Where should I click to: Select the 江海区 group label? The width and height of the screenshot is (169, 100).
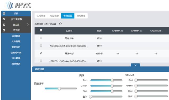point(16,30)
